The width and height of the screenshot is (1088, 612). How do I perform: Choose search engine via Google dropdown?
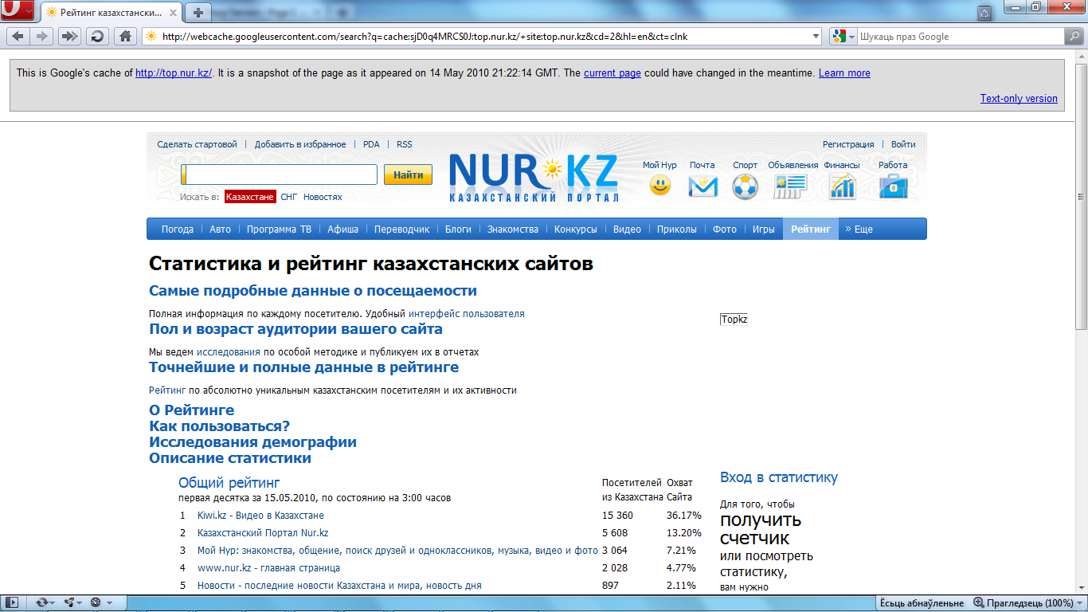pyautogui.click(x=843, y=37)
